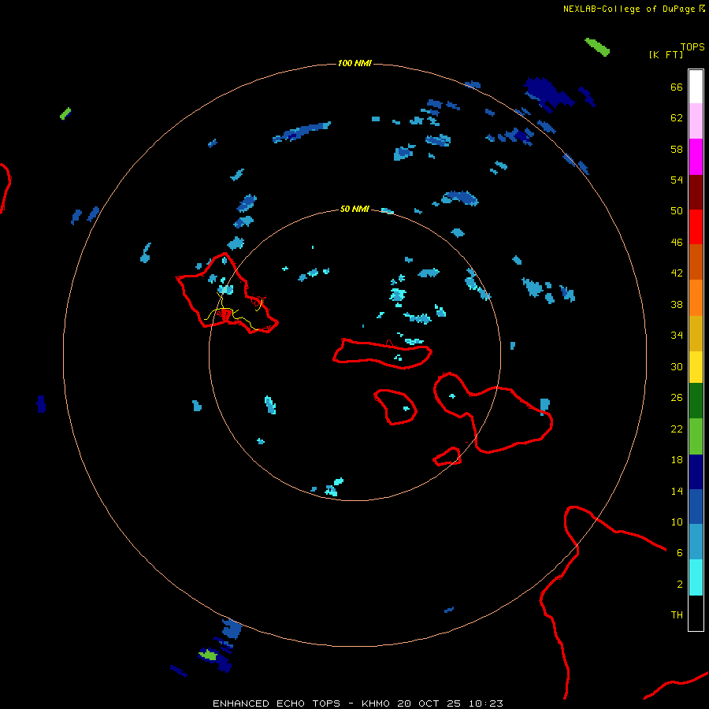This screenshot has width=709, height=709.
Task: Click the legend value 58
Action: [677, 149]
